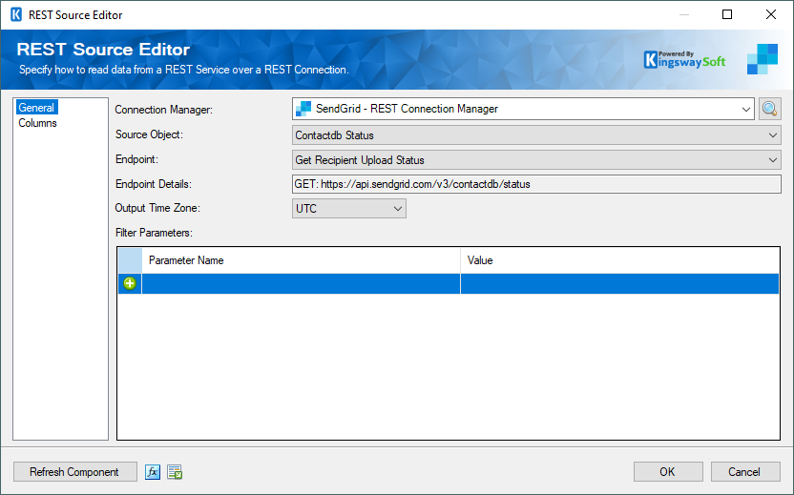Click the Cancel button
The image size is (794, 495).
pyautogui.click(x=745, y=472)
